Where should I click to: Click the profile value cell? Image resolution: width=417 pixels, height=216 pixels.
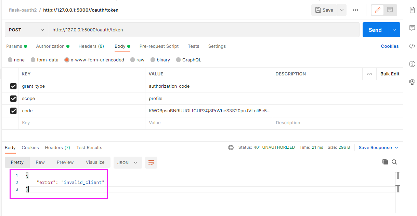tap(209, 99)
